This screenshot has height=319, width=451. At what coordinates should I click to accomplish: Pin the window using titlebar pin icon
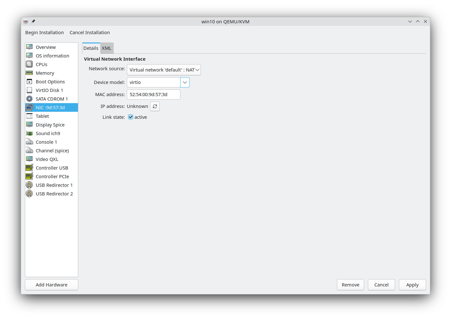[33, 21]
